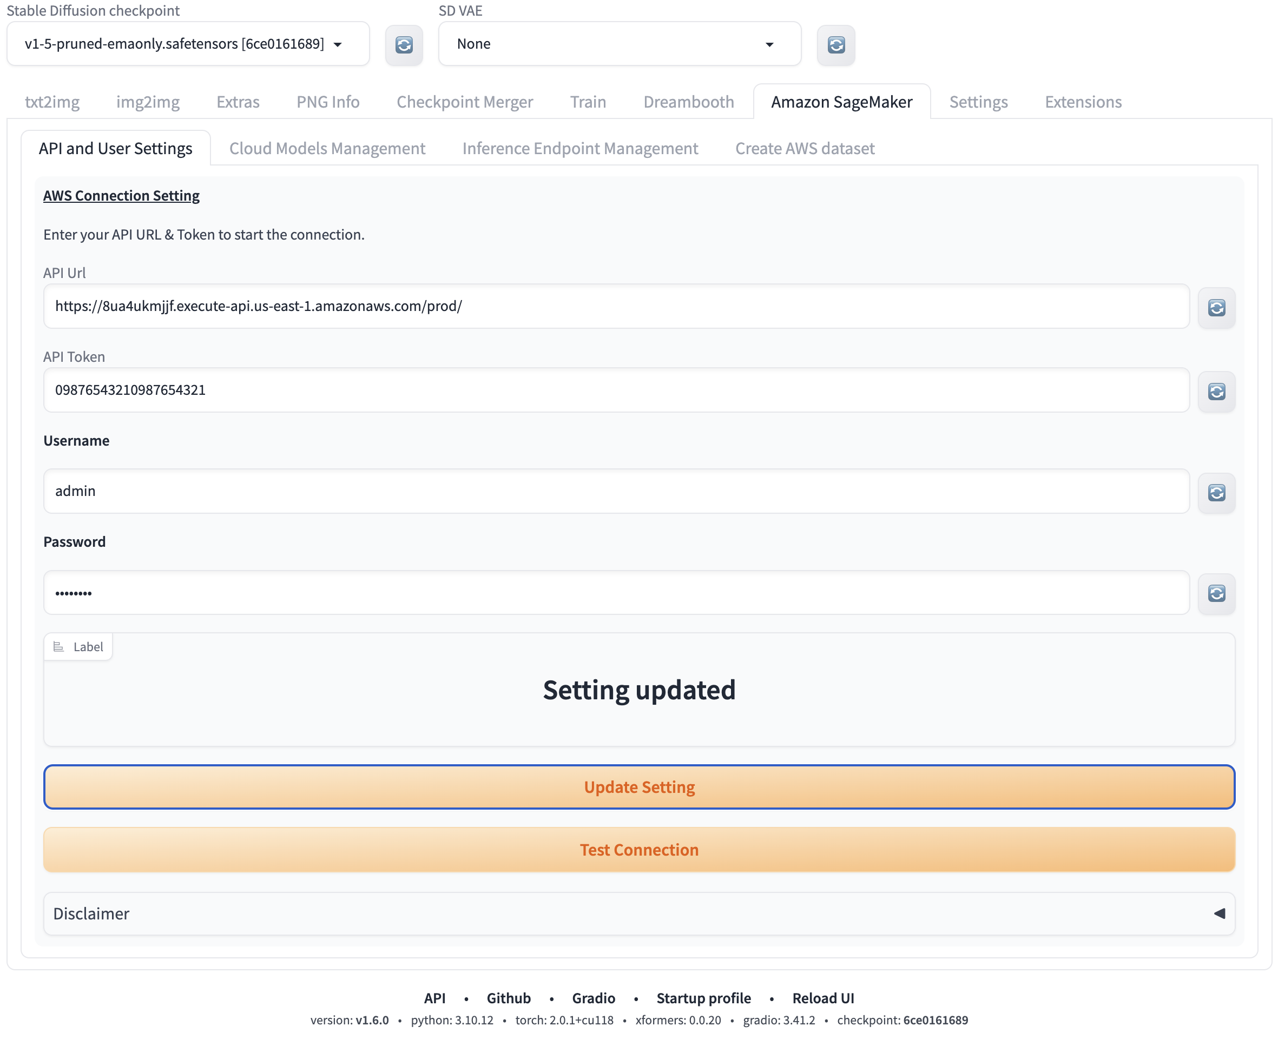Click the SD VAE refresh icon
1278x1046 pixels.
point(835,44)
